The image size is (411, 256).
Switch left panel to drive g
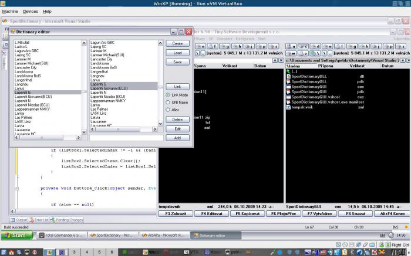[x=225, y=46]
